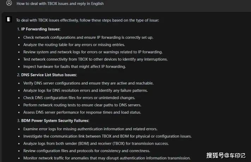251x162 pixels.
Task: Click the assistant avatar icon
Action: [x=9, y=19]
